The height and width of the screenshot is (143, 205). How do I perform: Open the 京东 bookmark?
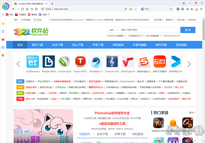click(x=10, y=14)
